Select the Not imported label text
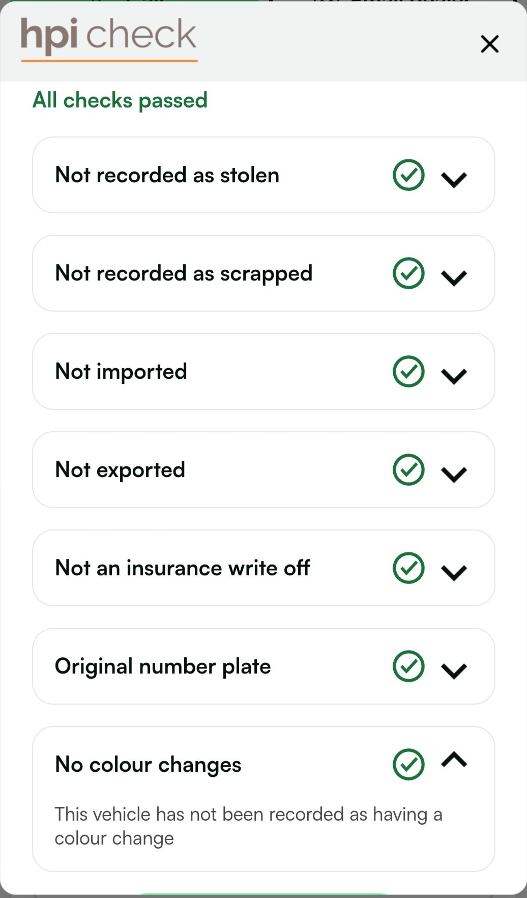This screenshot has width=527, height=898. tap(121, 372)
